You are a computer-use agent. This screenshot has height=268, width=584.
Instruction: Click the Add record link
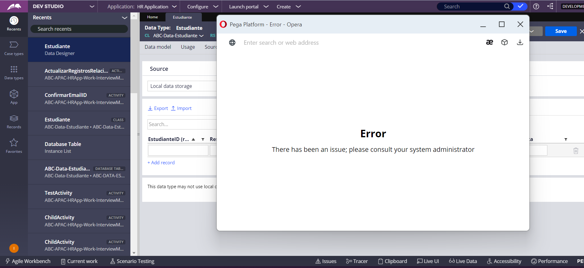(x=161, y=162)
